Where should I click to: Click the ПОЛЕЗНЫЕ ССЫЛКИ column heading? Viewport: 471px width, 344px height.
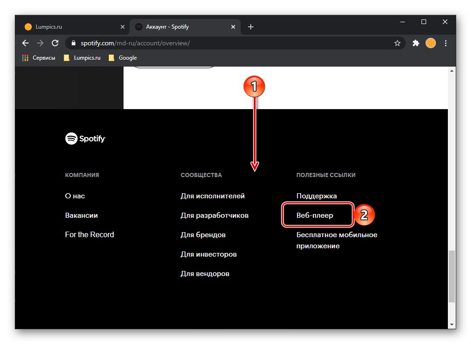tap(326, 175)
